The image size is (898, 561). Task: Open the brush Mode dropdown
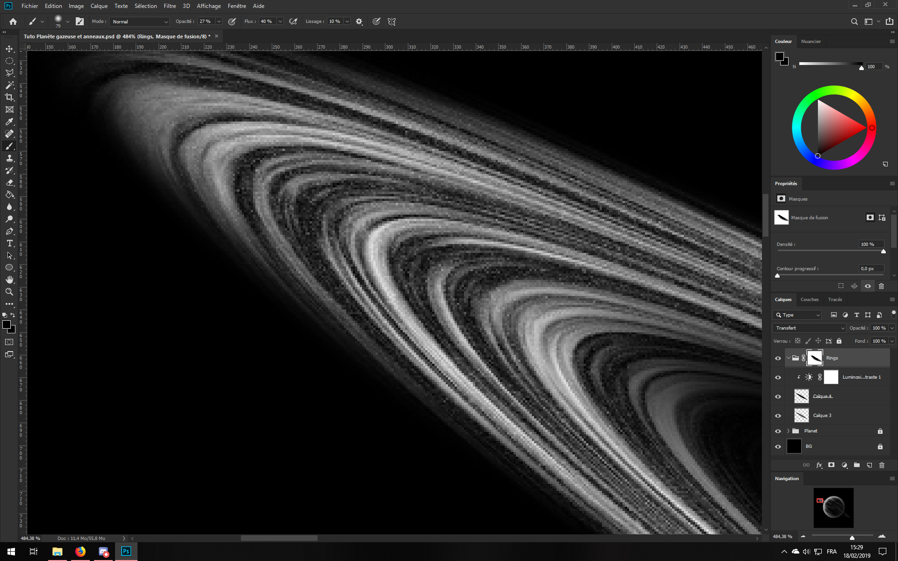[x=139, y=22]
